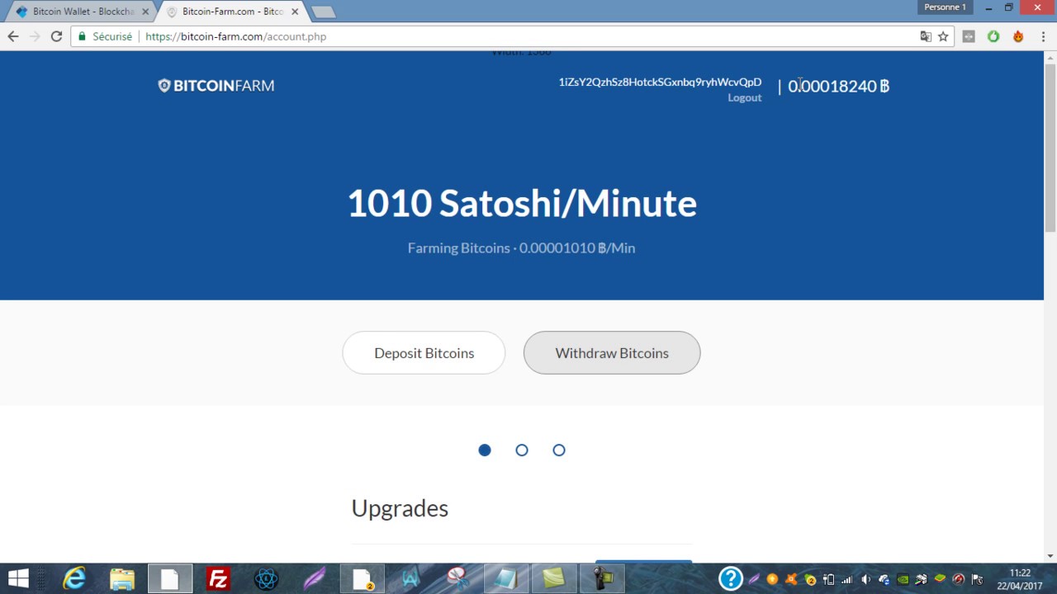The width and height of the screenshot is (1057, 594).
Task: Open the document with badge taskbar icon
Action: click(363, 578)
